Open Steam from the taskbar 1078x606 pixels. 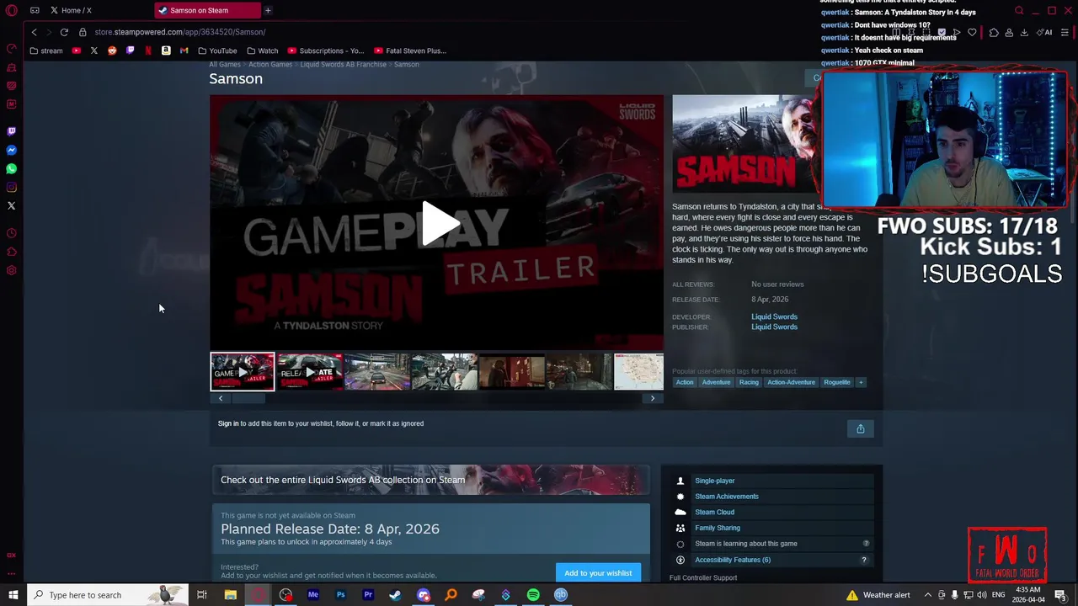395,595
